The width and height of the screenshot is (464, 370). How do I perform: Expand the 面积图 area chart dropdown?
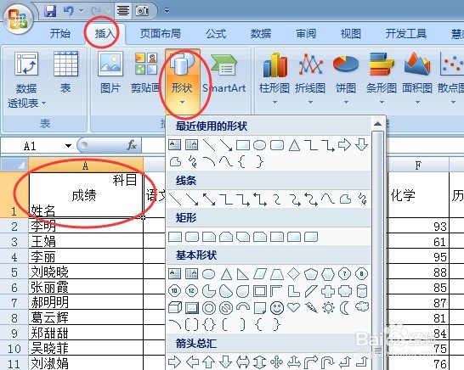pyautogui.click(x=417, y=102)
